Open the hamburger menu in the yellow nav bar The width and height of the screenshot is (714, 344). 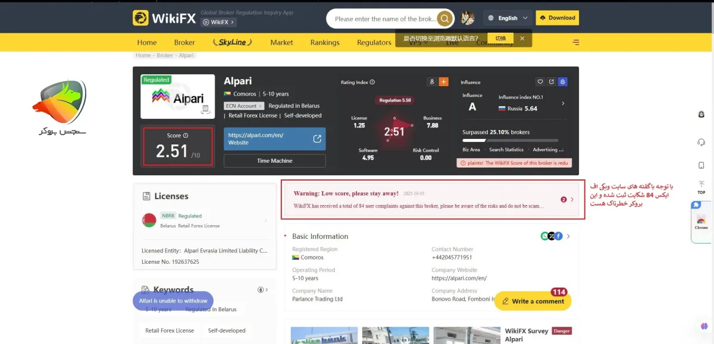click(x=575, y=42)
